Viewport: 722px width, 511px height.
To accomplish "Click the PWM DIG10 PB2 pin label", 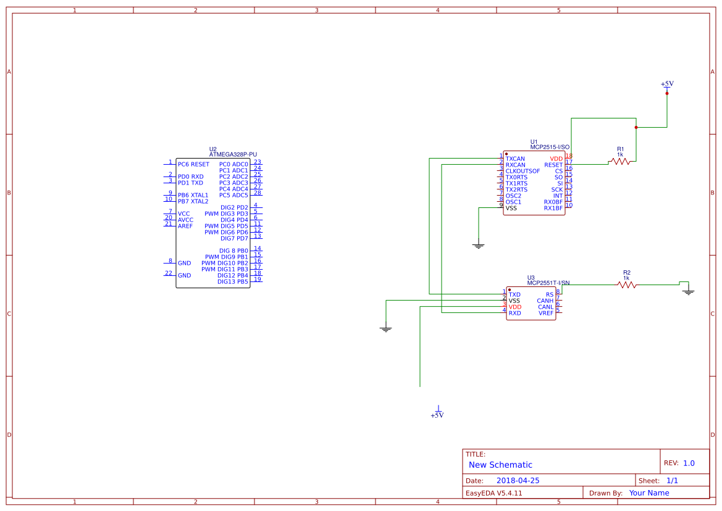I will pyautogui.click(x=225, y=263).
